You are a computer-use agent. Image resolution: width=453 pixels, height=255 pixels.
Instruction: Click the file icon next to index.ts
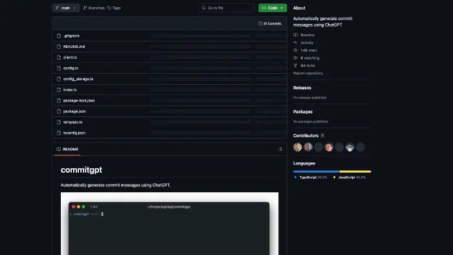point(59,89)
